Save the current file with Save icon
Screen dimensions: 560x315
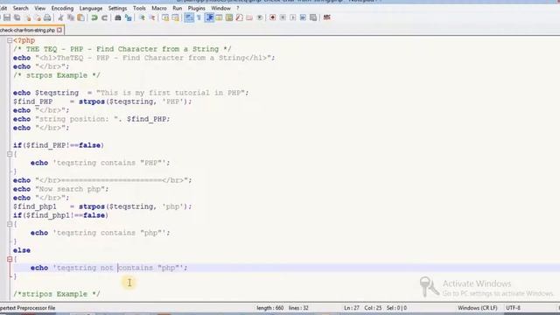coord(7,17)
